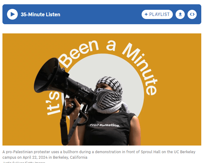This screenshot has height=163, width=208.
Task: Play the 35-minute audio episode
Action: 12,14
